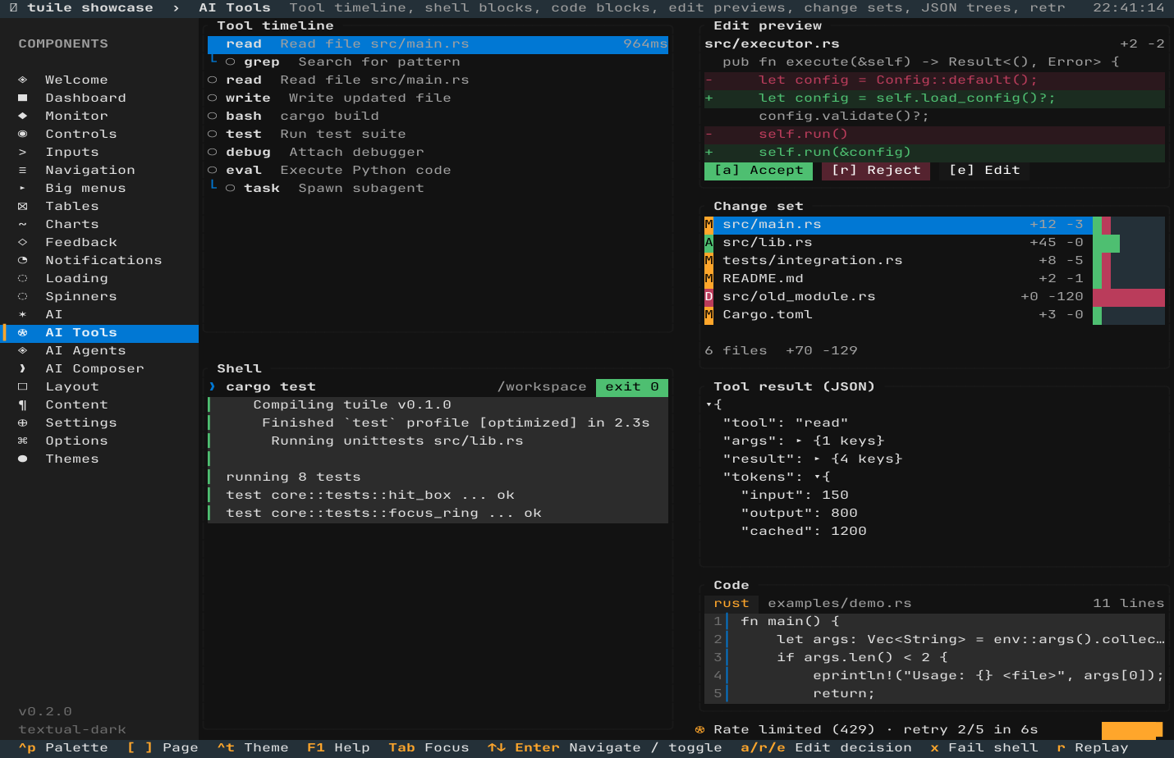1174x758 pixels.
Task: Click the status circle of the debug step
Action: (x=212, y=152)
